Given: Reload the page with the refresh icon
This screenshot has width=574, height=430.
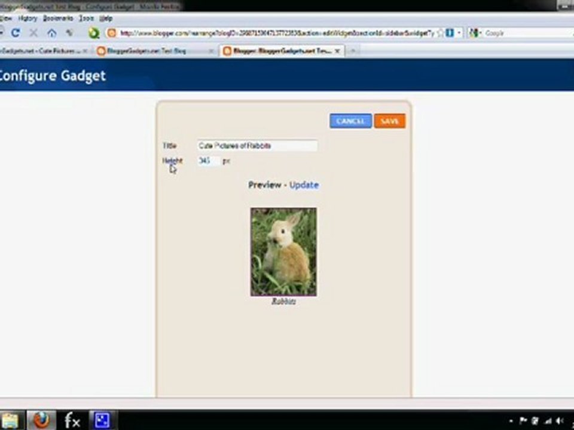Looking at the screenshot, I should (16, 33).
